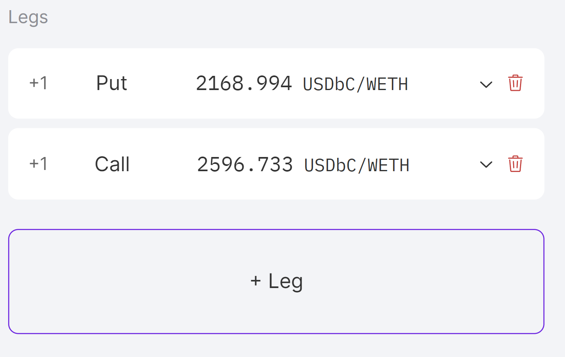Click the Legs section heading
This screenshot has width=565, height=357.
click(x=28, y=17)
